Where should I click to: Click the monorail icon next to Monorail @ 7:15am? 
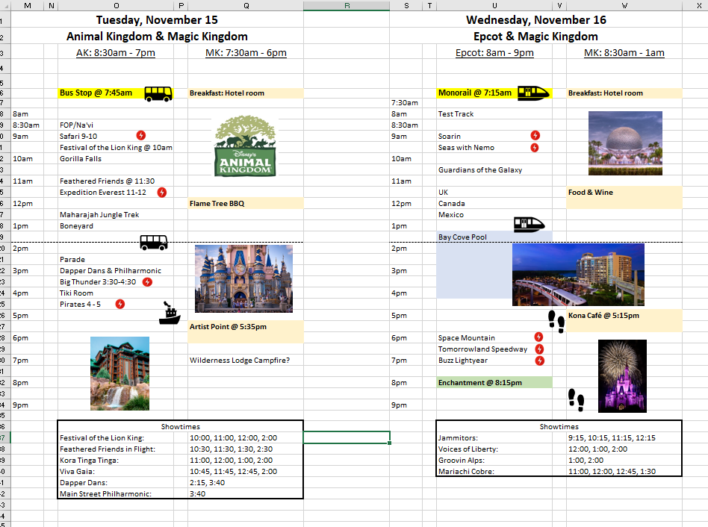(x=533, y=93)
